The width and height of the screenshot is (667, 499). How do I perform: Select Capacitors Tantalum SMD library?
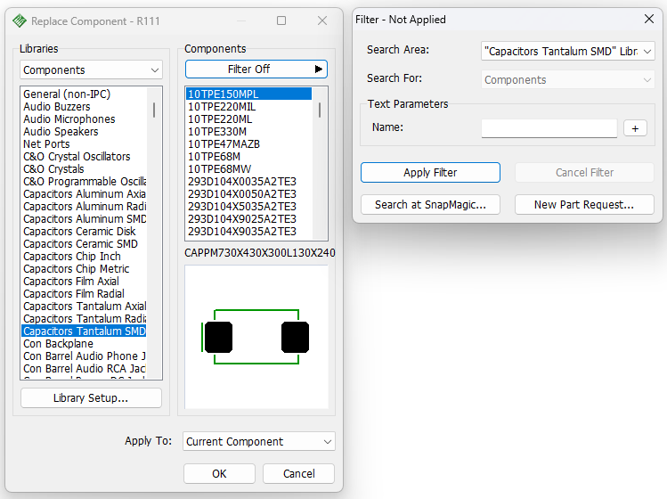85,331
